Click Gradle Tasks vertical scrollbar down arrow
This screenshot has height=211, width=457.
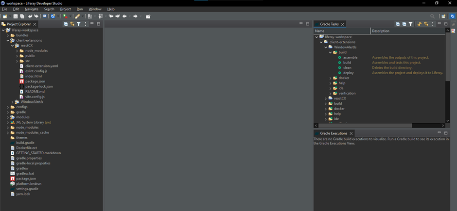[x=448, y=121]
